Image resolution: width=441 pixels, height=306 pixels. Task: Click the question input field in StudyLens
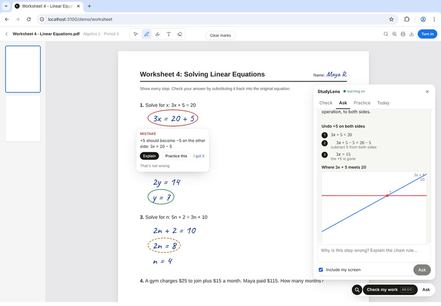tap(374, 254)
